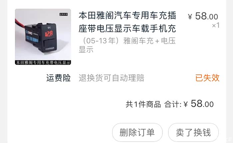Viewport: 233px width, 143px height.
Task: Tap the item price ¥58.00 beside the title
Action: tap(203, 16)
